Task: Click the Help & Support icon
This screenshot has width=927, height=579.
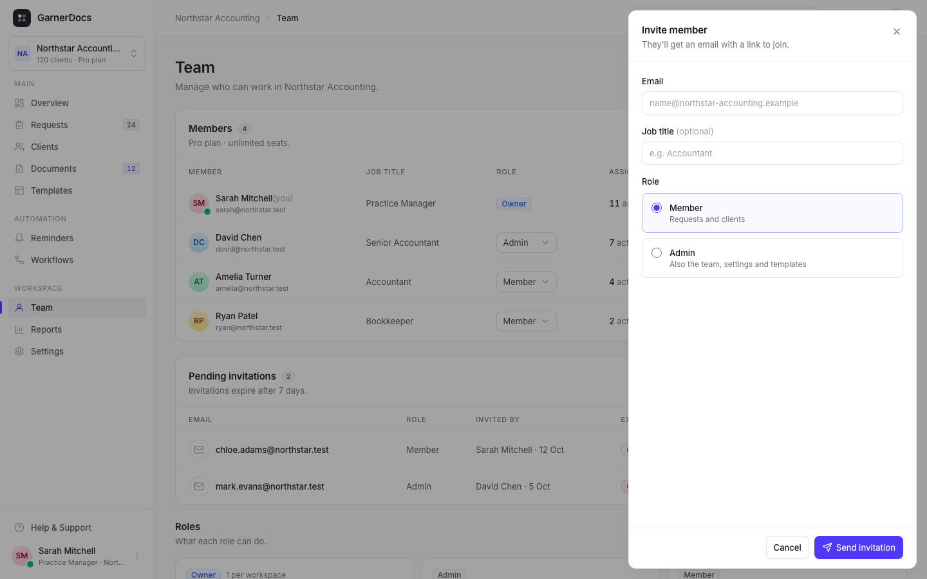Action: pos(19,528)
